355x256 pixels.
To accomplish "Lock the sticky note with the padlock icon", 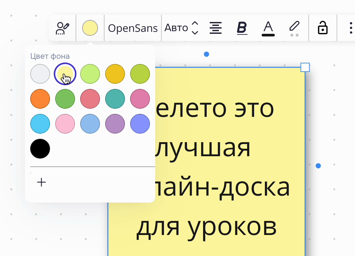I will [x=323, y=28].
